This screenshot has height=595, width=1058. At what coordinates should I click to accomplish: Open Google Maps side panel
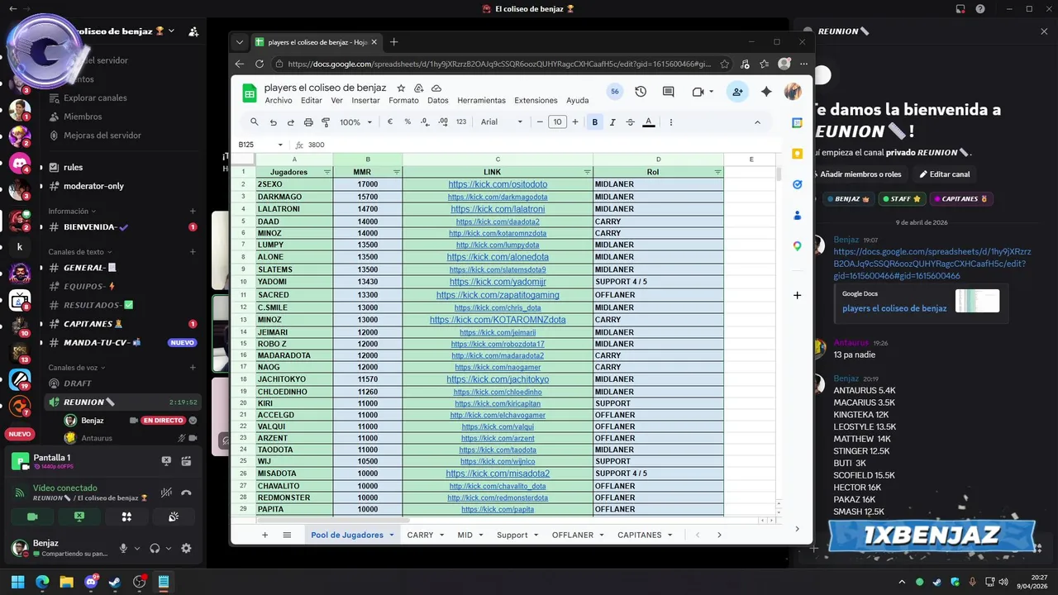coord(797,246)
